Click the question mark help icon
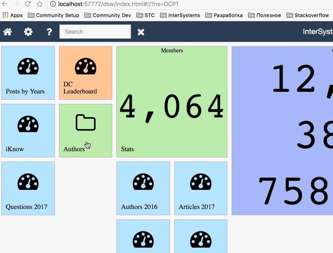Screen dimensions: 333x253 49,32
